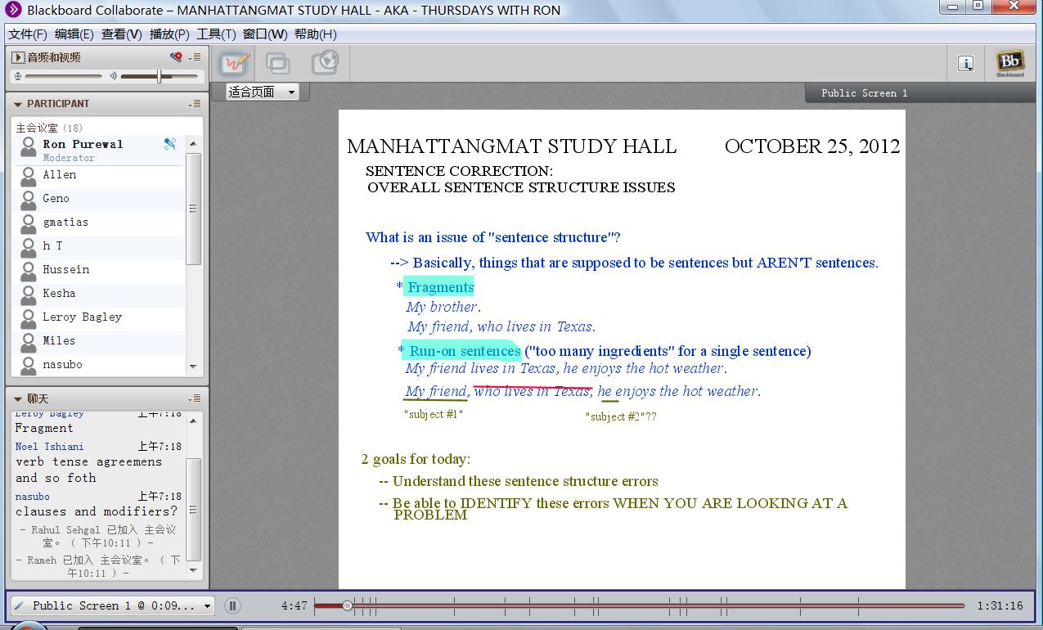Open the 帮助(H) menu
The image size is (1043, 630).
(315, 34)
